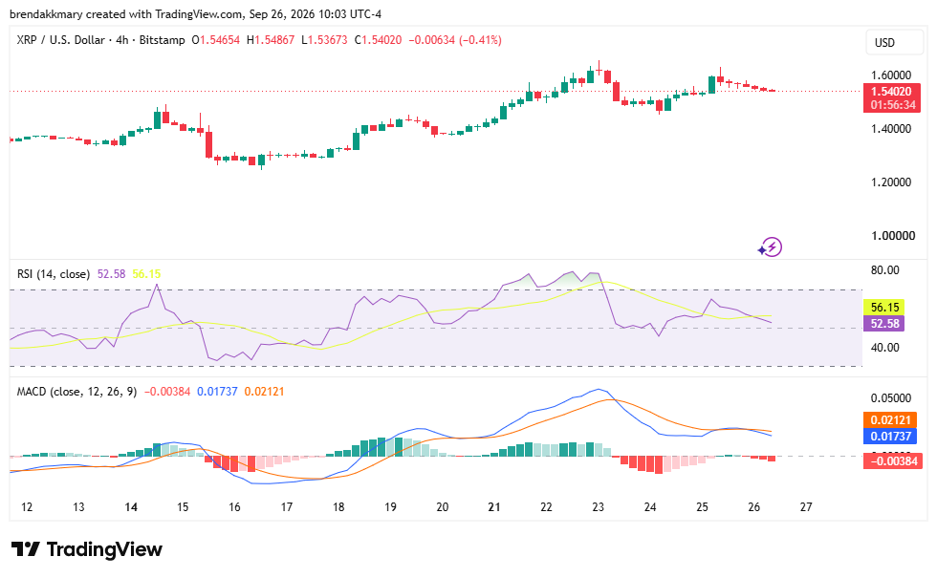The height and width of the screenshot is (578, 937).
Task: Click date 27 on the time axis
Action: (x=806, y=507)
